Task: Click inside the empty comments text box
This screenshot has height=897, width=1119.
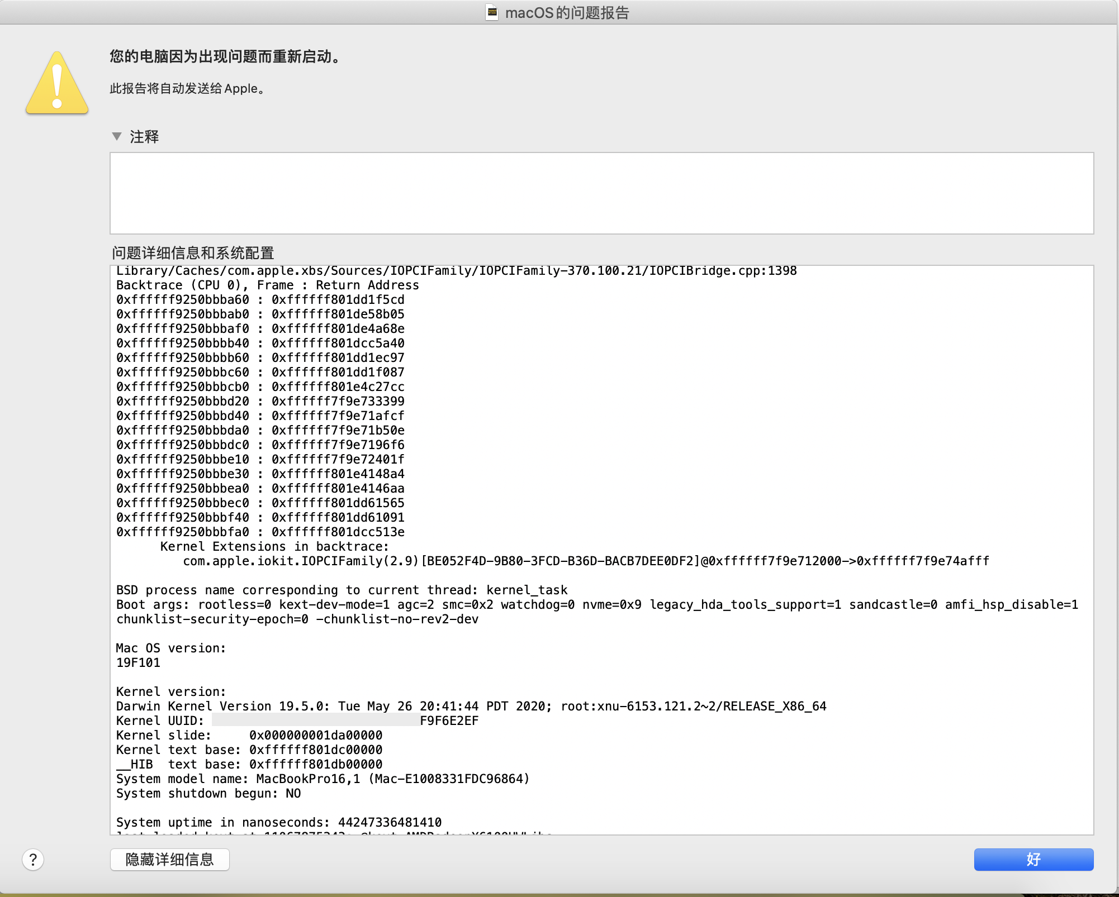Action: [601, 193]
